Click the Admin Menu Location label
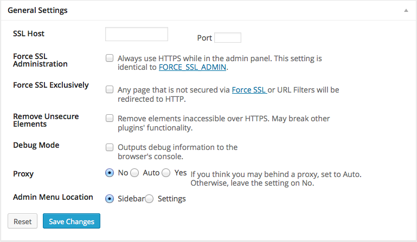 click(53, 197)
